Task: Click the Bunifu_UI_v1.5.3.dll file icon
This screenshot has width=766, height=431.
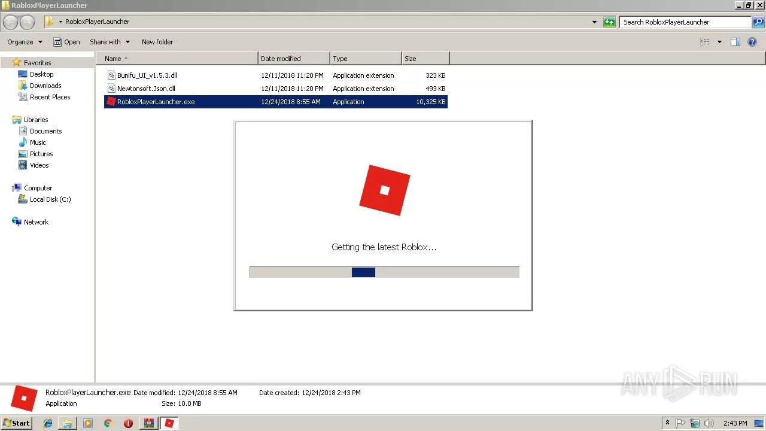Action: (x=111, y=75)
